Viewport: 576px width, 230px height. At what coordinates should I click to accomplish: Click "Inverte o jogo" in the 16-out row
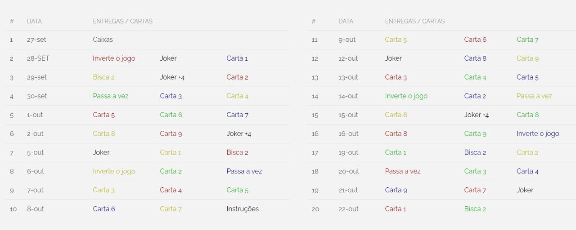coord(538,134)
